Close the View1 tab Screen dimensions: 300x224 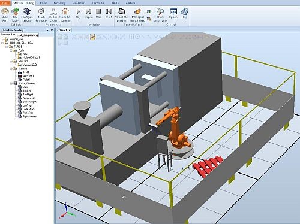click(x=70, y=30)
